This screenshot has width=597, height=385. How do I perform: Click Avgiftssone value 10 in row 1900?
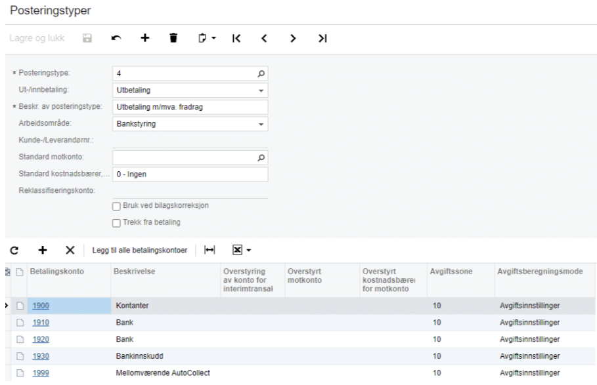coord(437,306)
